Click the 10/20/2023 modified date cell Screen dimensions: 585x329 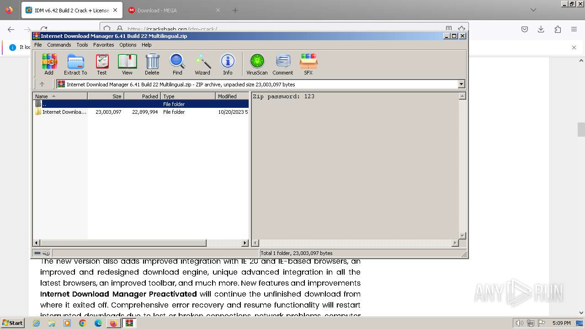point(233,112)
